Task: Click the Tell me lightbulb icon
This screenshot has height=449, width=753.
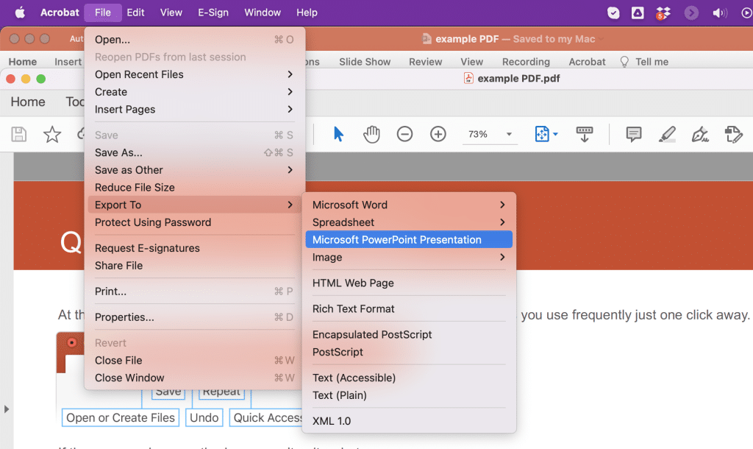Action: 624,62
